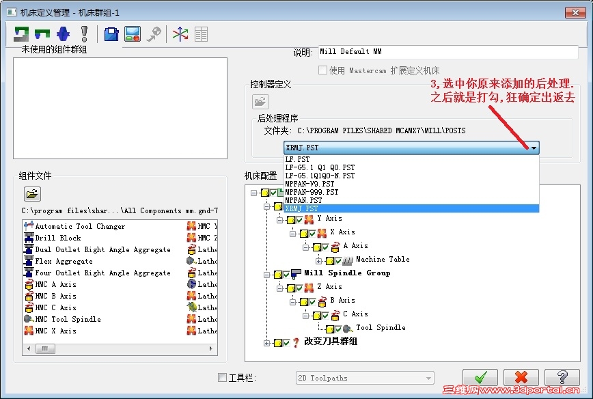Click the 说明 Mill Default MM field

pyautogui.click(x=448, y=52)
